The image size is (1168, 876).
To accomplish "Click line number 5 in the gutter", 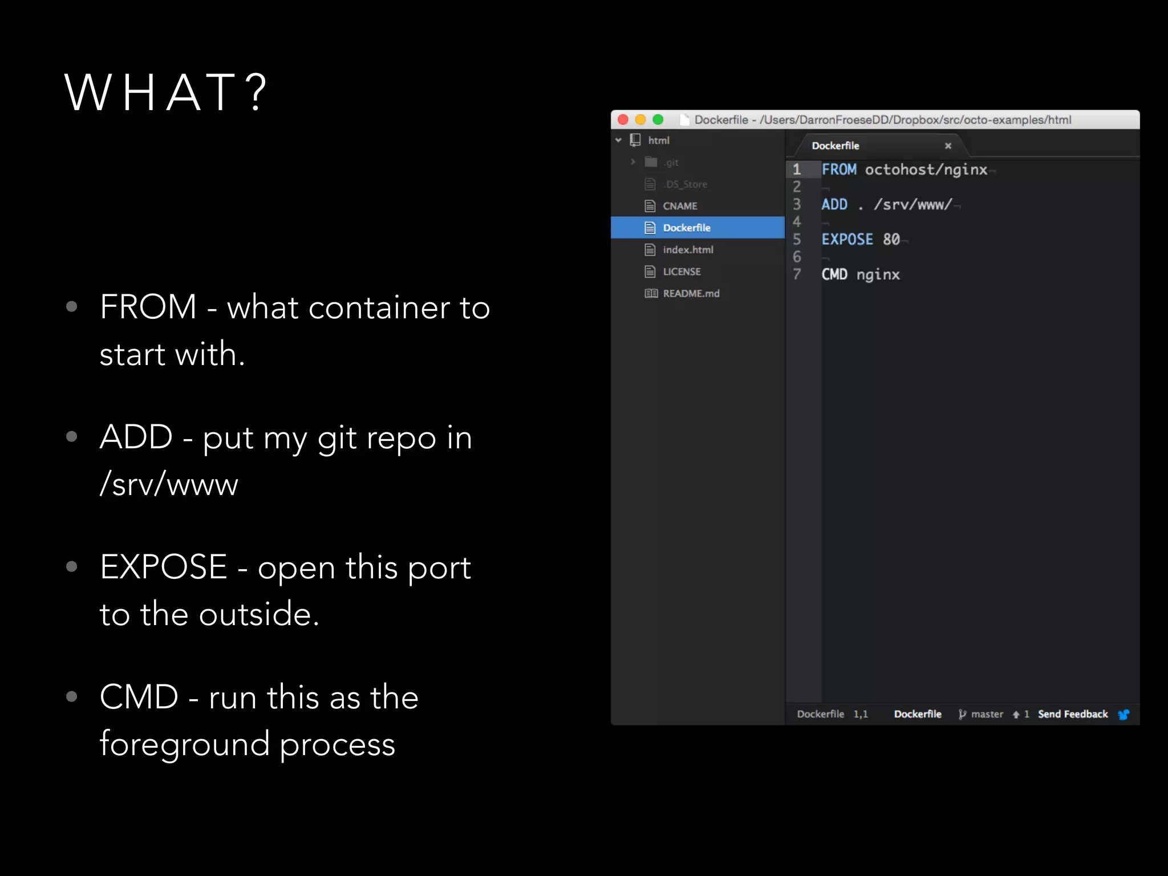I will pos(797,239).
